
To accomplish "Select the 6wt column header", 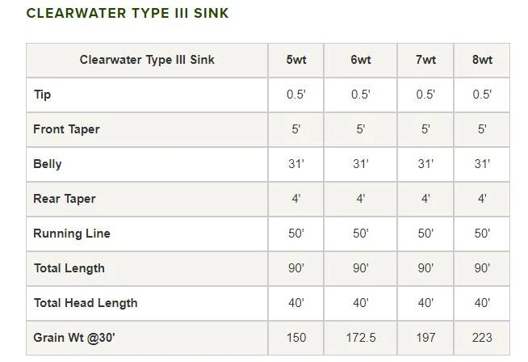I will point(360,60).
